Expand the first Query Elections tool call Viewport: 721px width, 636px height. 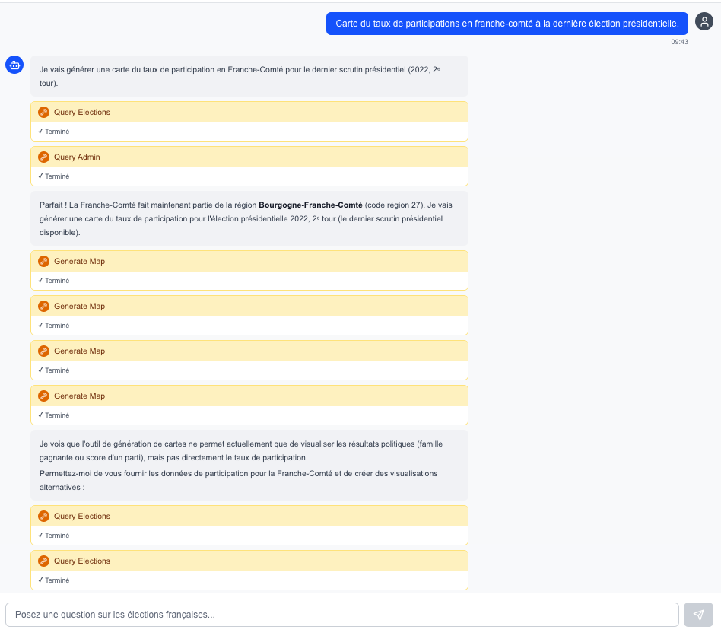(249, 112)
